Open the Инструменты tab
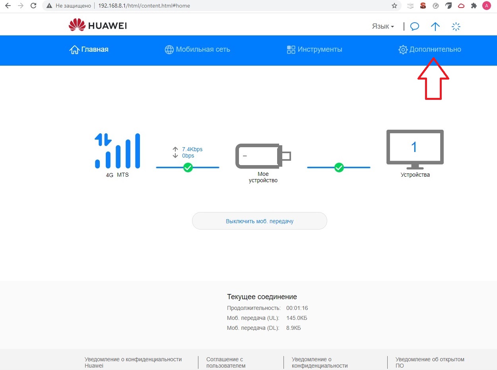 (315, 50)
